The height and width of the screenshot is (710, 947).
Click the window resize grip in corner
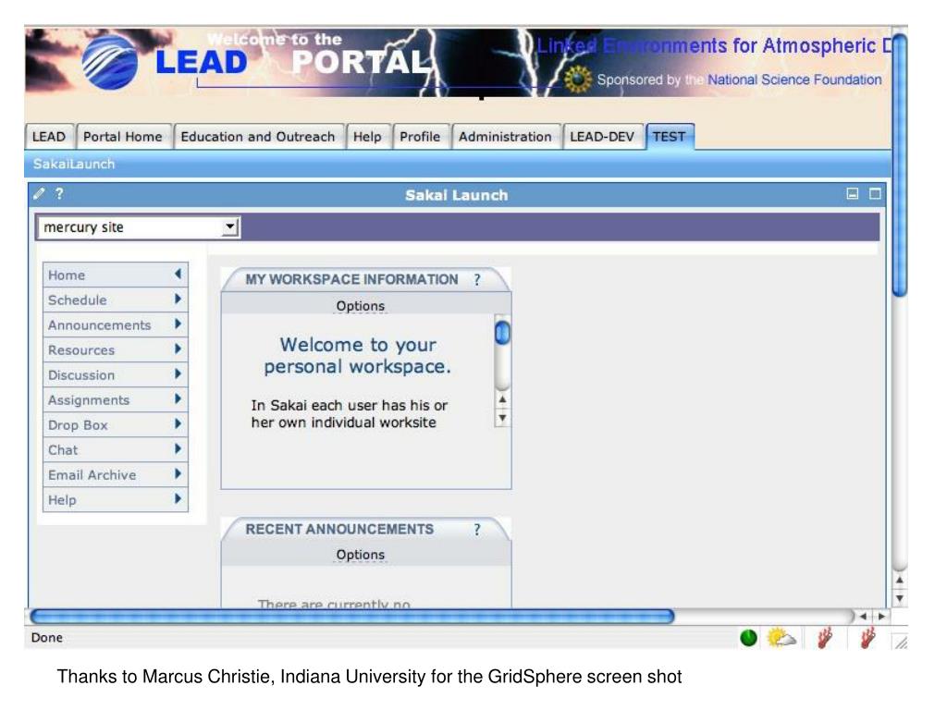point(901,642)
